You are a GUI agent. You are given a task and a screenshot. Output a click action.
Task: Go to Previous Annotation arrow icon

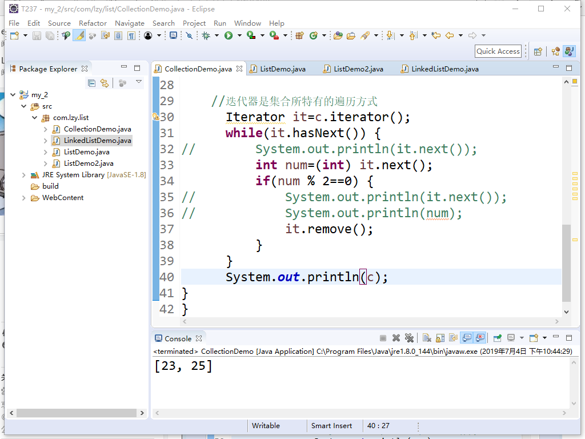(412, 35)
